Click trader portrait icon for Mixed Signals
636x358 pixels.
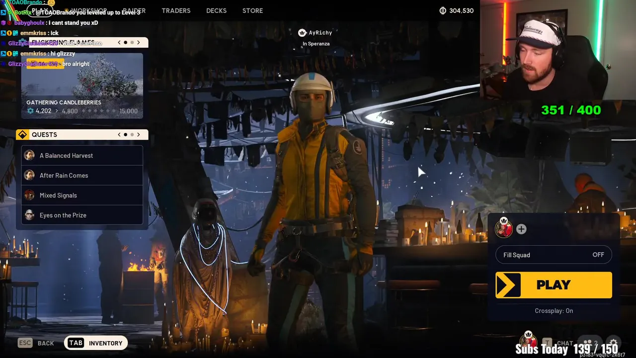pyautogui.click(x=30, y=195)
